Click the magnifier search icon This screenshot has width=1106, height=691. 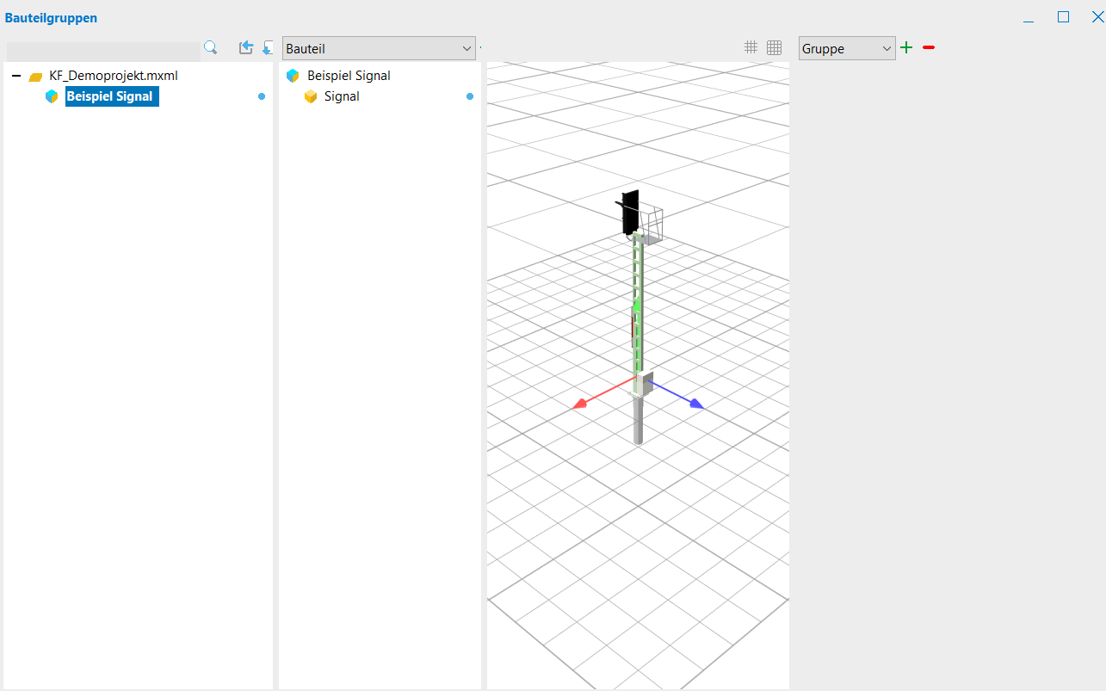(x=210, y=47)
